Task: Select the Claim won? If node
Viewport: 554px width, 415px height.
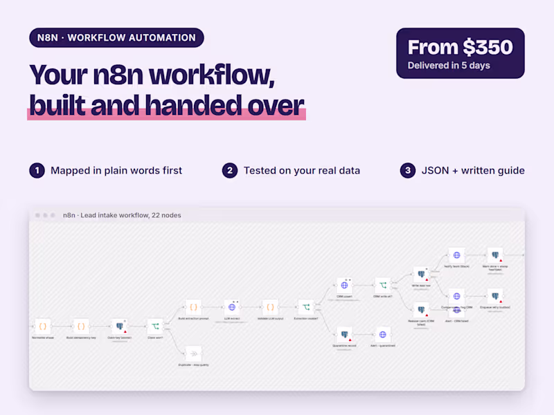Action: pyautogui.click(x=155, y=326)
